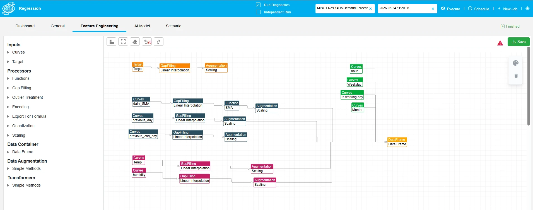Clear the MISO LRZs job selection

tap(370, 9)
